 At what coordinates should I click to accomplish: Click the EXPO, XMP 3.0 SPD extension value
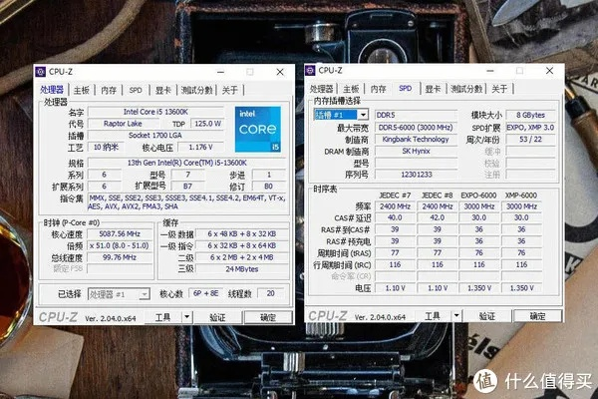(530, 128)
